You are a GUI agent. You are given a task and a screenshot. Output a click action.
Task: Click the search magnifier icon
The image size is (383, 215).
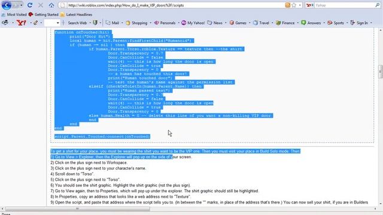(x=378, y=5)
